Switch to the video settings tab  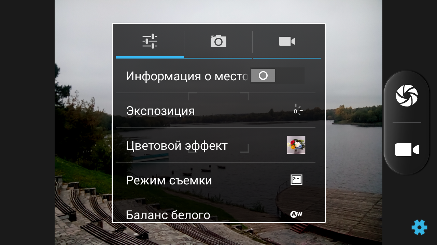coord(287,42)
